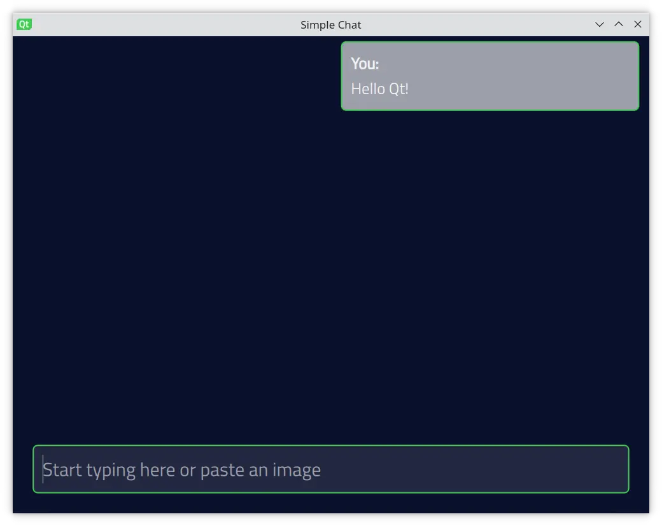Click the "Simple Chat" window title text
Viewport: 662px width, 526px height.
pos(330,25)
